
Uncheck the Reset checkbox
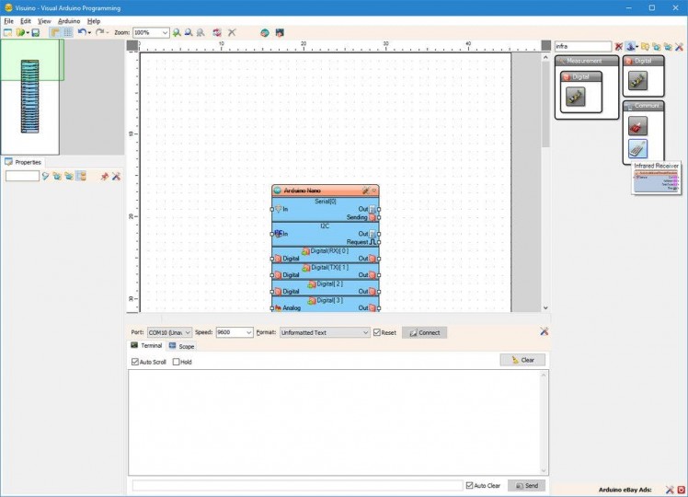[377, 332]
